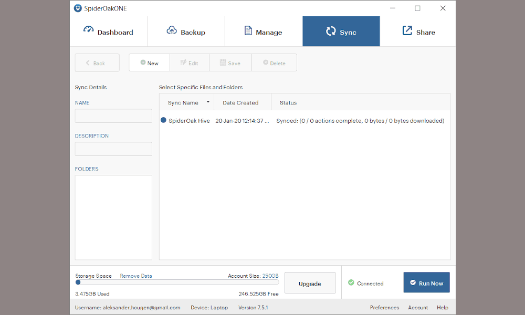
Task: Click the Save toolbar button
Action: [x=230, y=62]
